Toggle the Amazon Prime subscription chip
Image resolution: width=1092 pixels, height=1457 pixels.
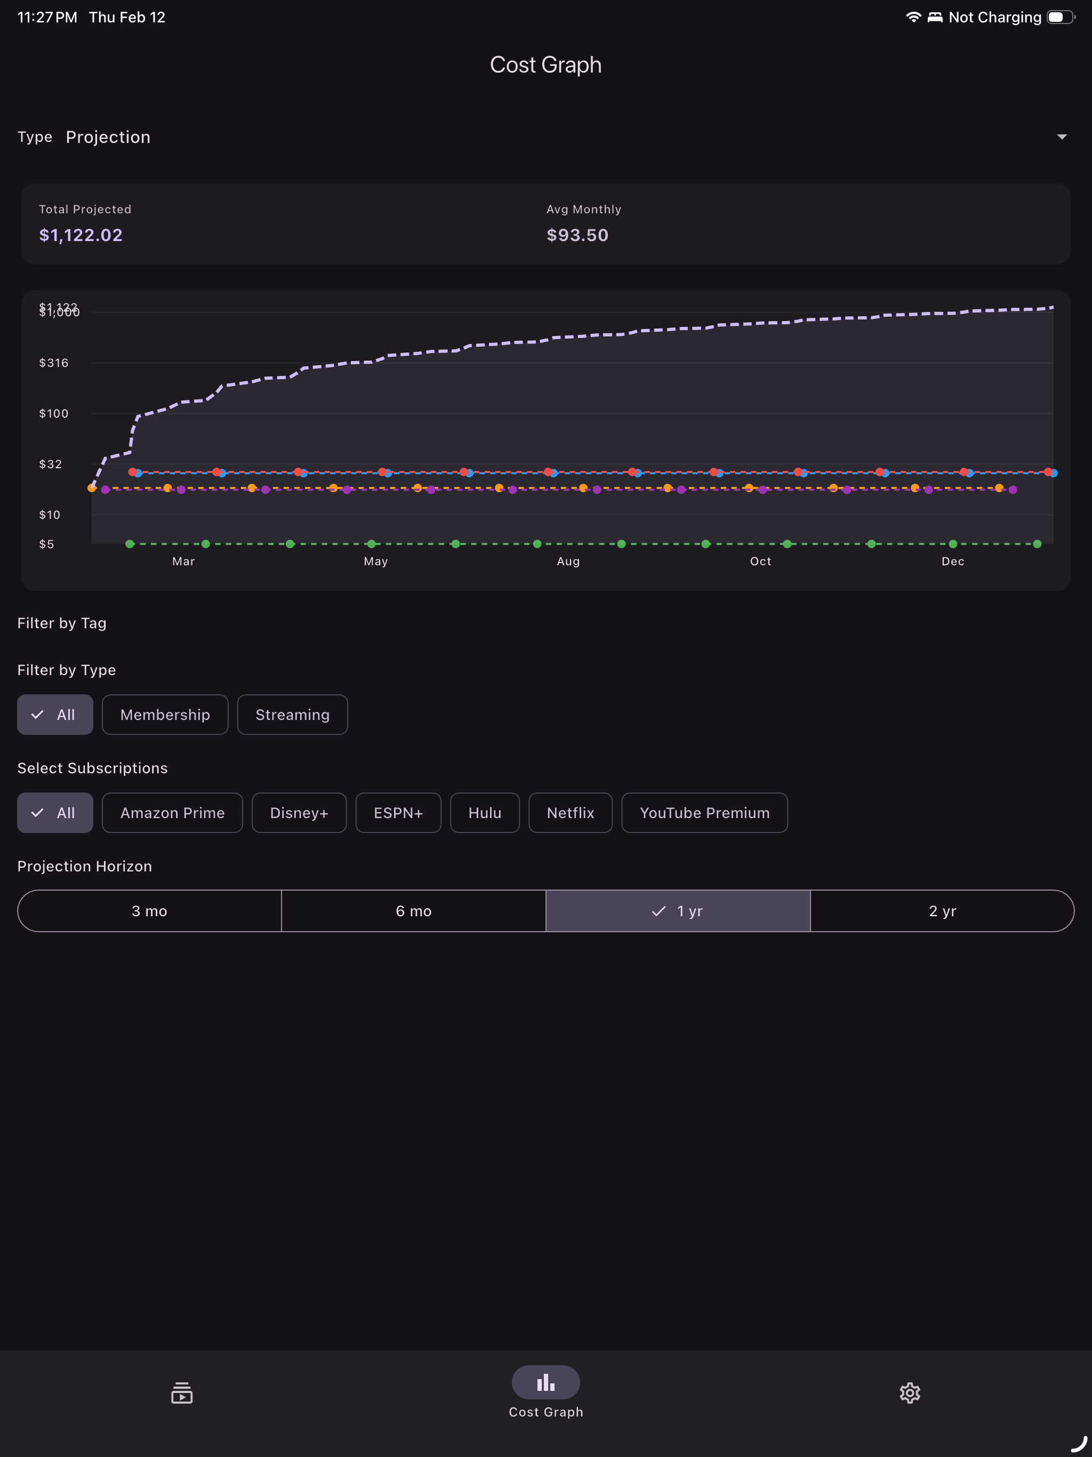pos(173,813)
